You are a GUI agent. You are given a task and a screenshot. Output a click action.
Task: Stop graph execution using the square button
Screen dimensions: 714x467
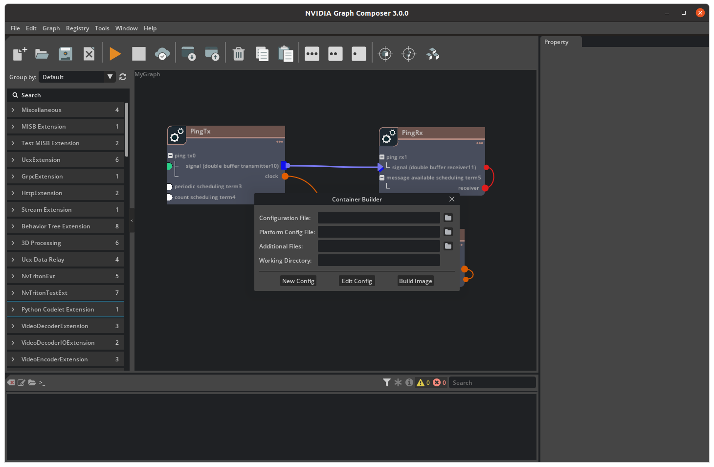(x=139, y=53)
